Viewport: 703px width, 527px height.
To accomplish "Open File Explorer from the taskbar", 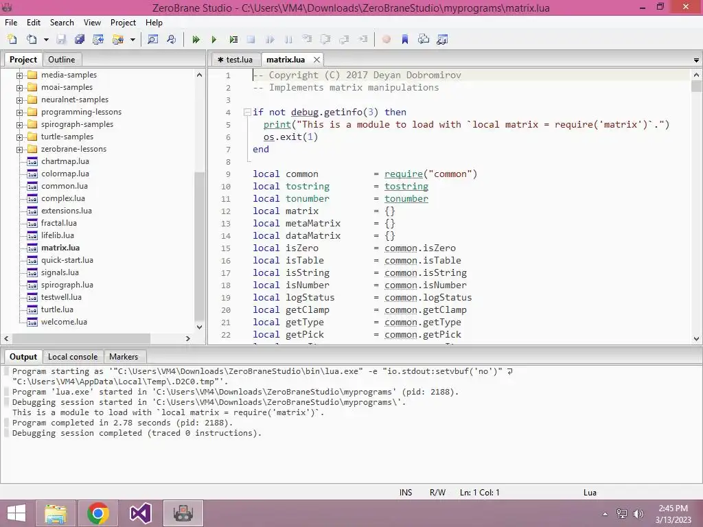I will tap(55, 513).
